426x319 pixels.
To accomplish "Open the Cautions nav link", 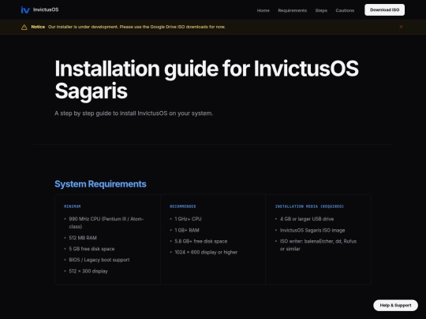I will click(345, 10).
